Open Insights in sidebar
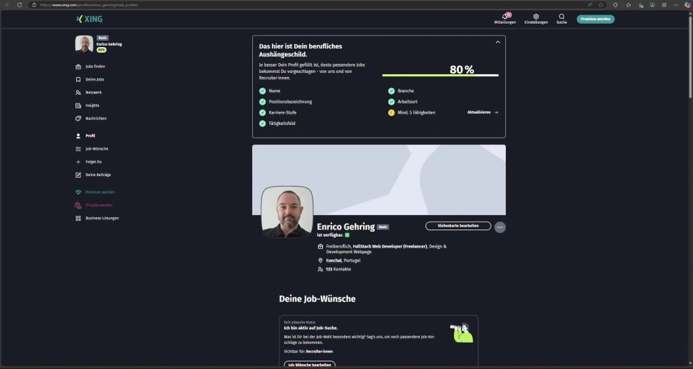This screenshot has height=369, width=693. 87,105
